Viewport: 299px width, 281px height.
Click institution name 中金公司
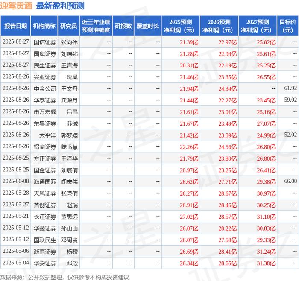point(45,89)
